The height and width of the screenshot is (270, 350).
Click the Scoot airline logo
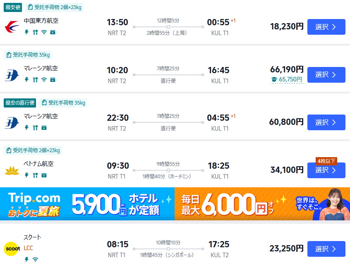(12, 248)
